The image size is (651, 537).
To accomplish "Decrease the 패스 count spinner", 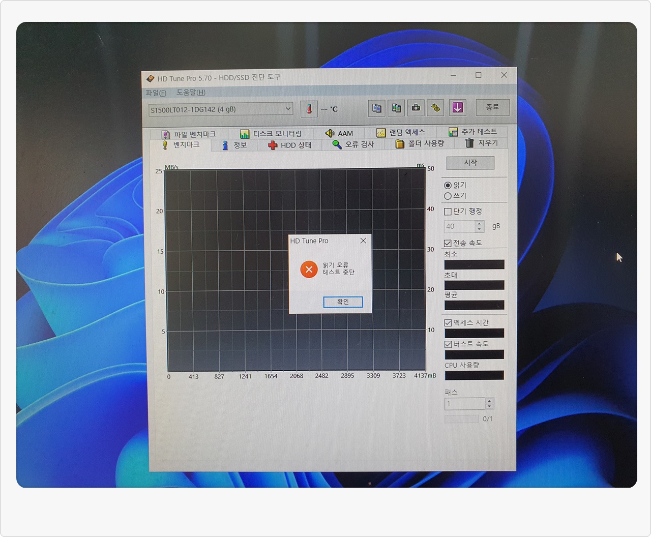I will click(489, 407).
